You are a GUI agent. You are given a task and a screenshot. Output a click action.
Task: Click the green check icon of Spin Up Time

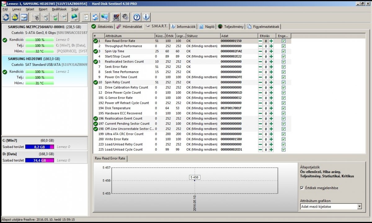(95, 51)
